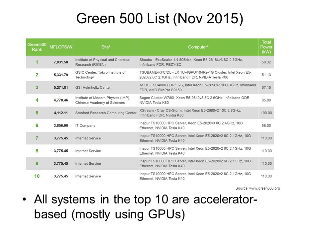
Task: Click the power value 65.00
Action: pyautogui.click(x=266, y=100)
